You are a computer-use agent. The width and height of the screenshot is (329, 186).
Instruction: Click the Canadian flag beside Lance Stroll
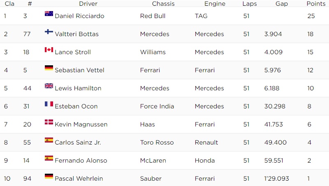[49, 50]
